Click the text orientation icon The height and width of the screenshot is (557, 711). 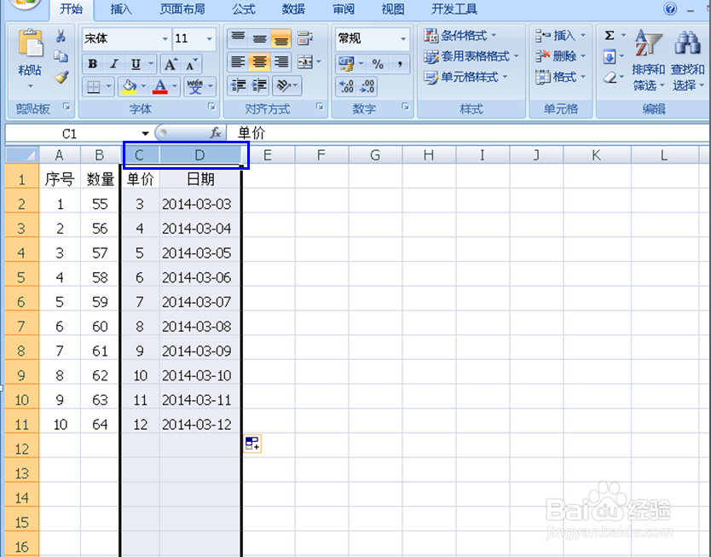point(283,86)
